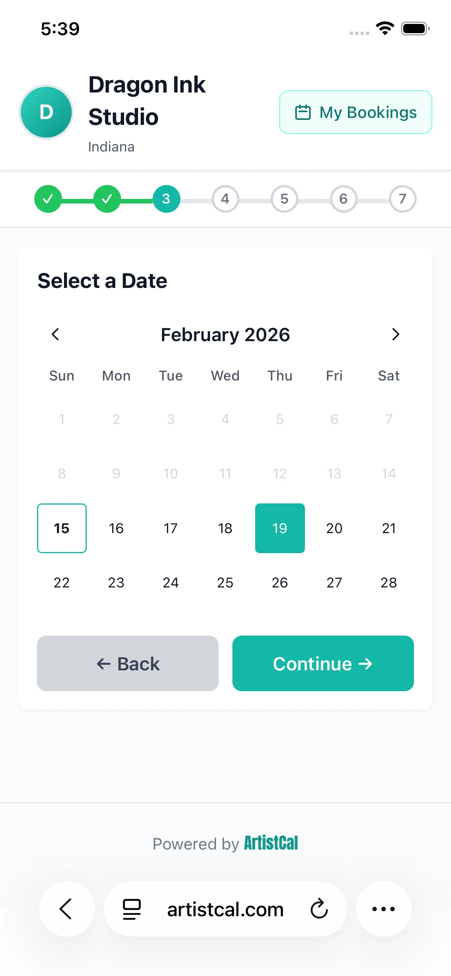The height and width of the screenshot is (976, 451).
Task: Click completed step 1 on the progress bar
Action: pyautogui.click(x=48, y=199)
